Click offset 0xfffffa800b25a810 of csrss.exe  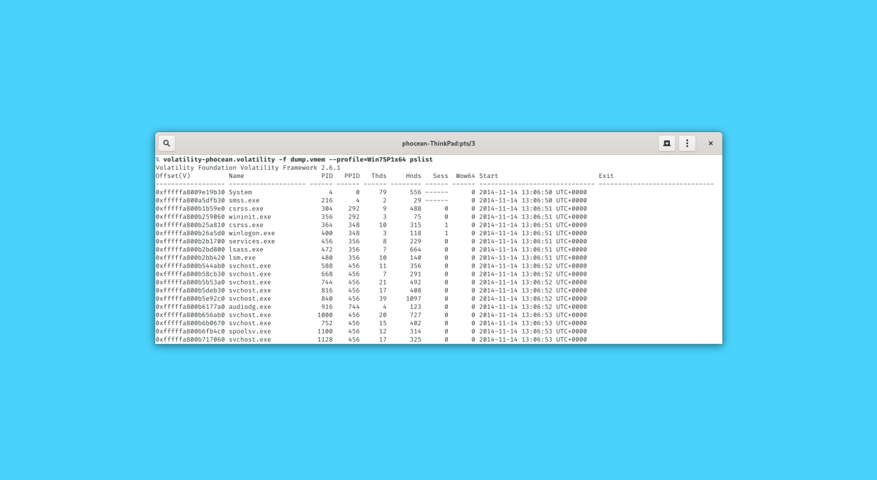tap(190, 225)
